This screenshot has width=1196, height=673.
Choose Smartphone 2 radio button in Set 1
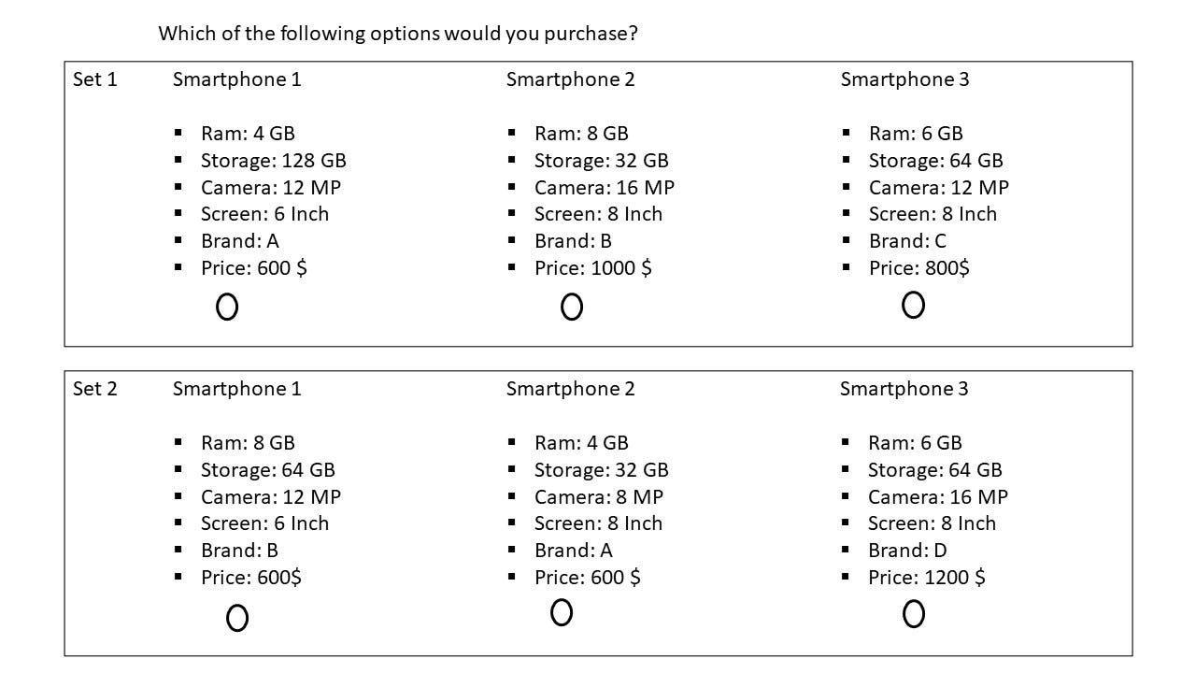click(572, 307)
